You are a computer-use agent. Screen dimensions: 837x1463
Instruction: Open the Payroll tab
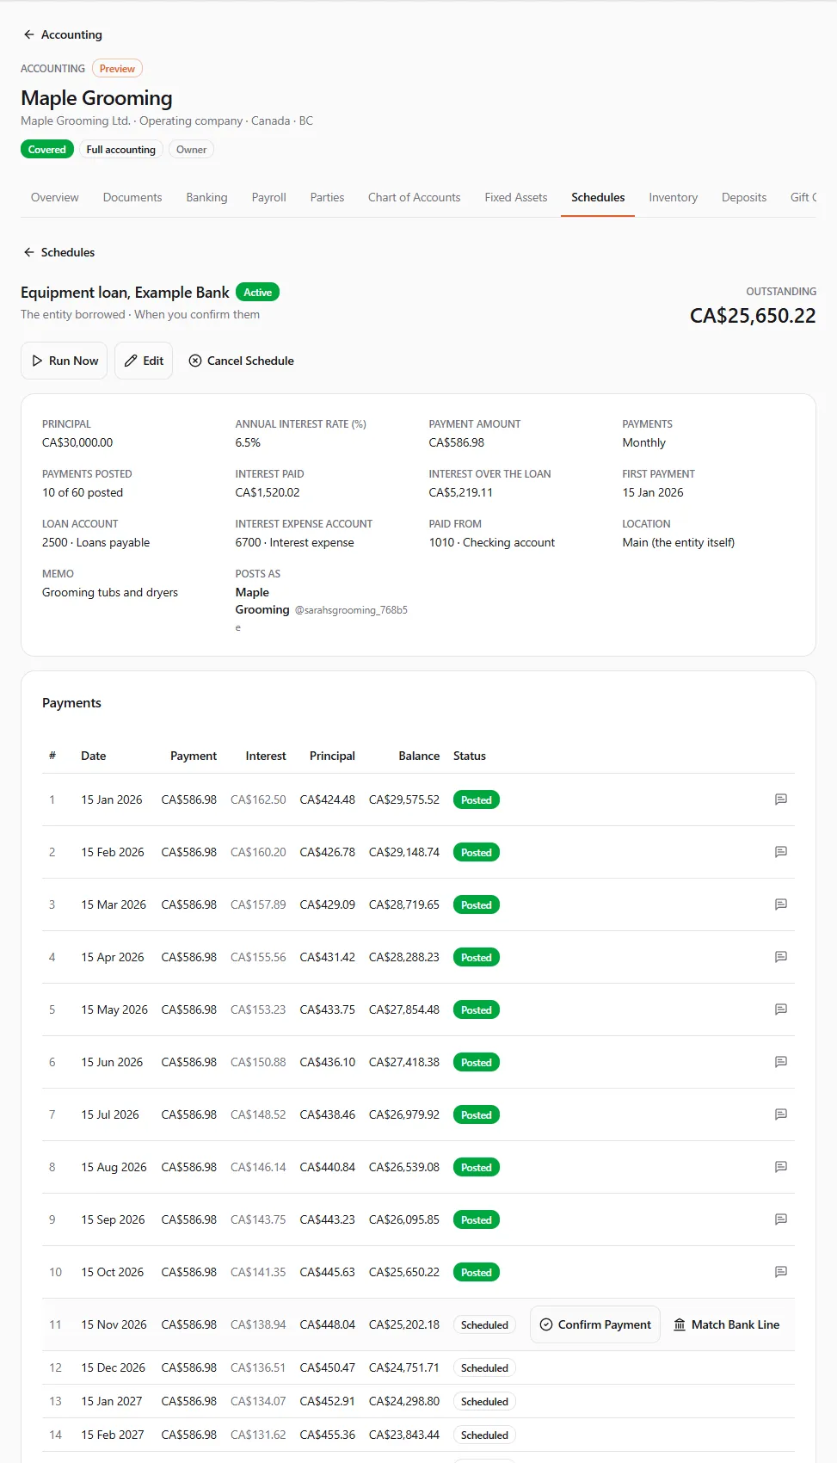click(x=269, y=197)
